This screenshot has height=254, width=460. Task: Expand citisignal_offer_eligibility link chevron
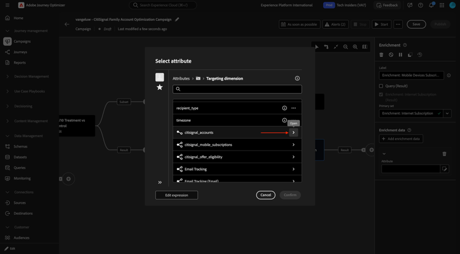point(293,157)
